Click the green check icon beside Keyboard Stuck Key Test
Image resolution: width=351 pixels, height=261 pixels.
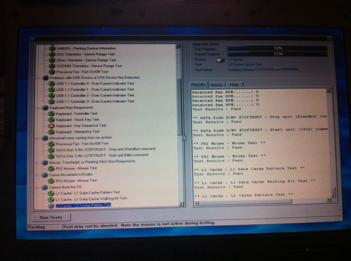52,120
